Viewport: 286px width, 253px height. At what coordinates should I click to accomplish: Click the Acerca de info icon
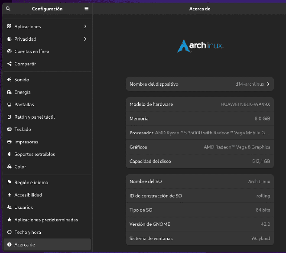[9, 244]
